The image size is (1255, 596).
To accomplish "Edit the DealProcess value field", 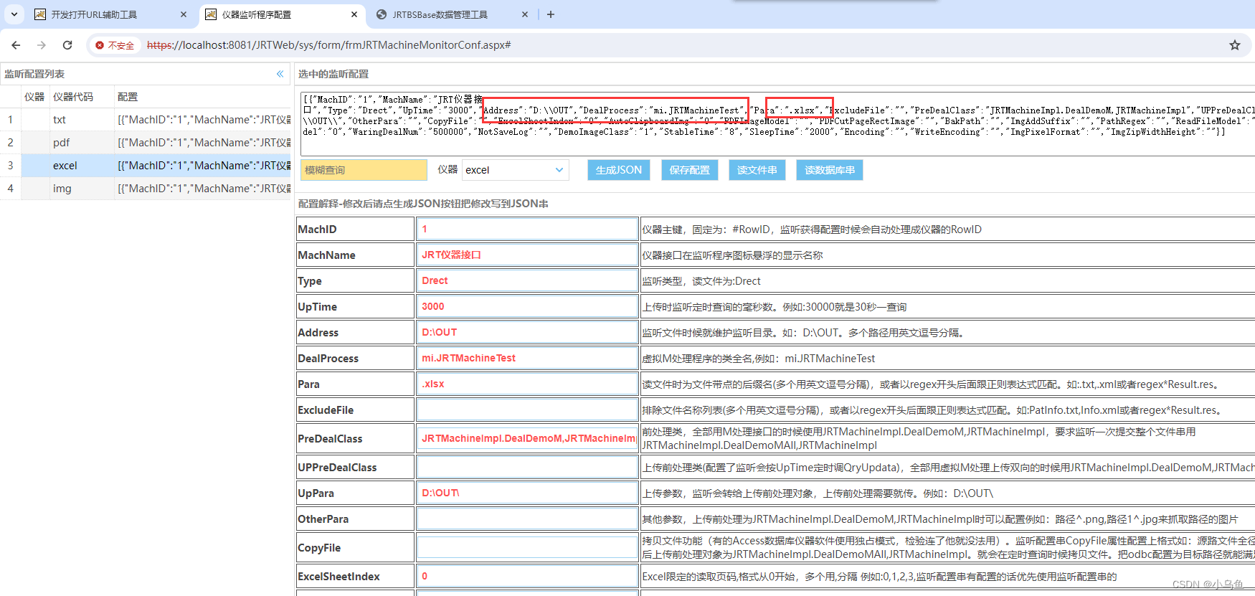I will (x=527, y=358).
